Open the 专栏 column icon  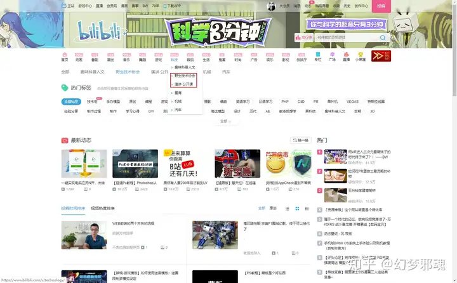[x=318, y=57]
